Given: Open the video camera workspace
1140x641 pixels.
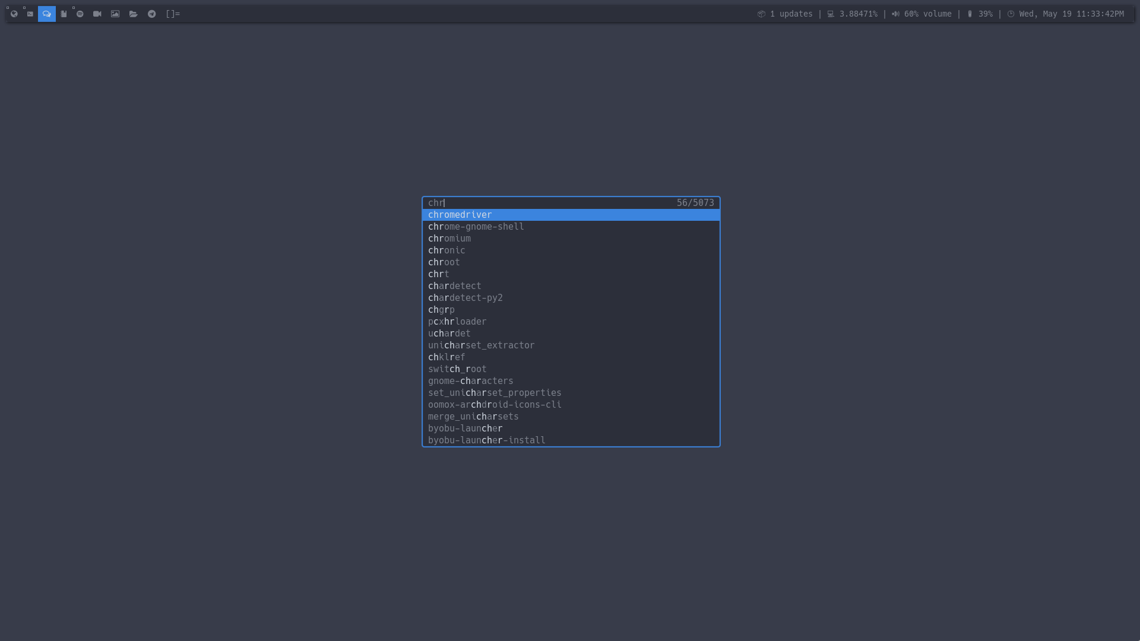Looking at the screenshot, I should 97,14.
